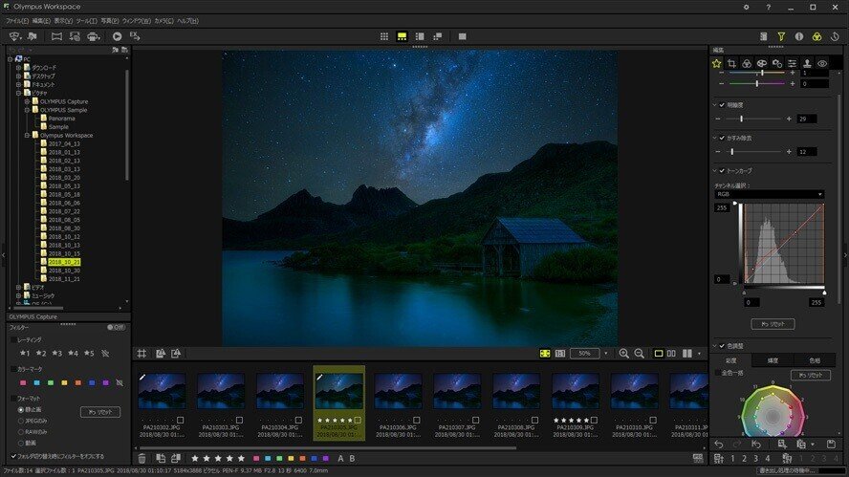Image resolution: width=849 pixels, height=477 pixels.
Task: Zoom in with the magnifier plus icon
Action: [x=623, y=354]
